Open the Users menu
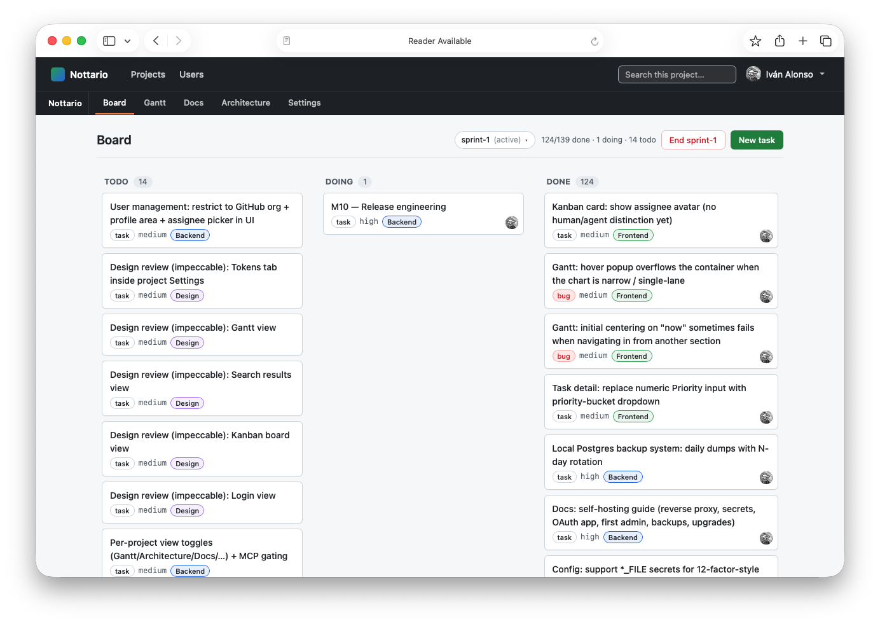The height and width of the screenshot is (624, 880). (191, 74)
